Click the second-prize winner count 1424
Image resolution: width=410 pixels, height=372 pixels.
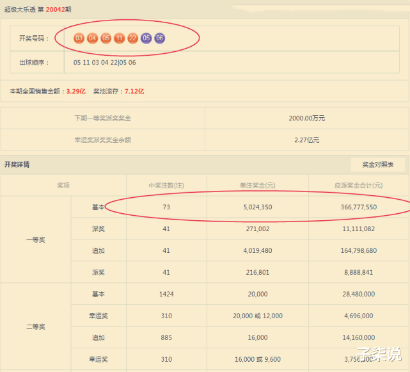pos(166,294)
